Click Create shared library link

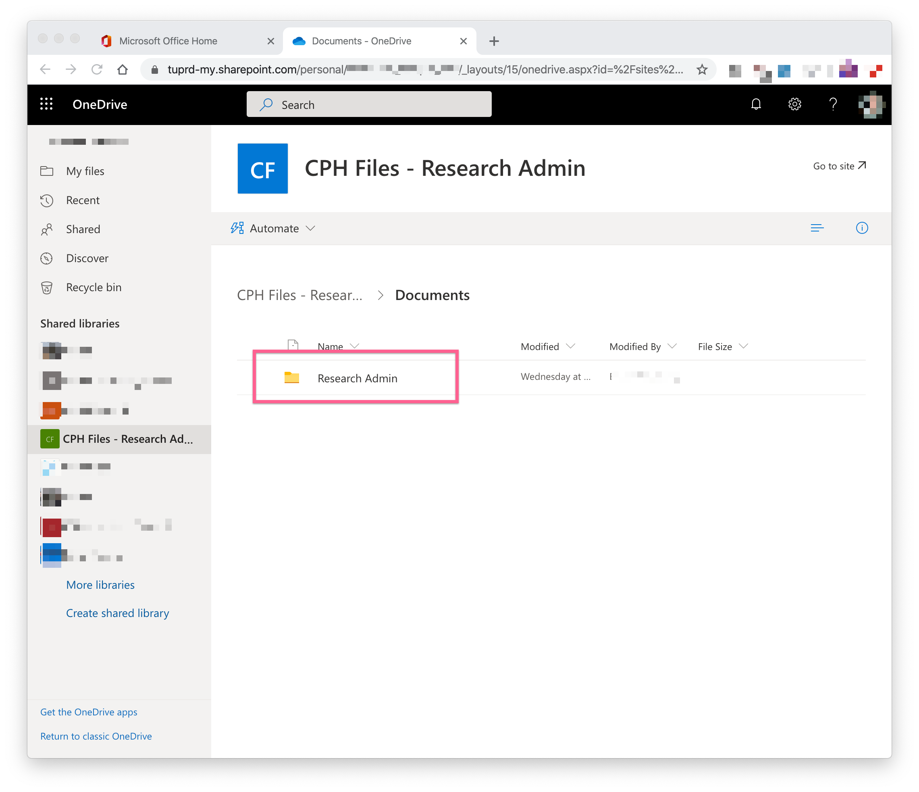coord(118,613)
